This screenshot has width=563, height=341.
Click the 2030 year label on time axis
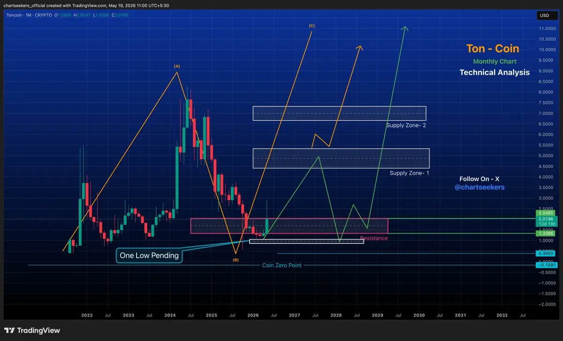click(419, 316)
